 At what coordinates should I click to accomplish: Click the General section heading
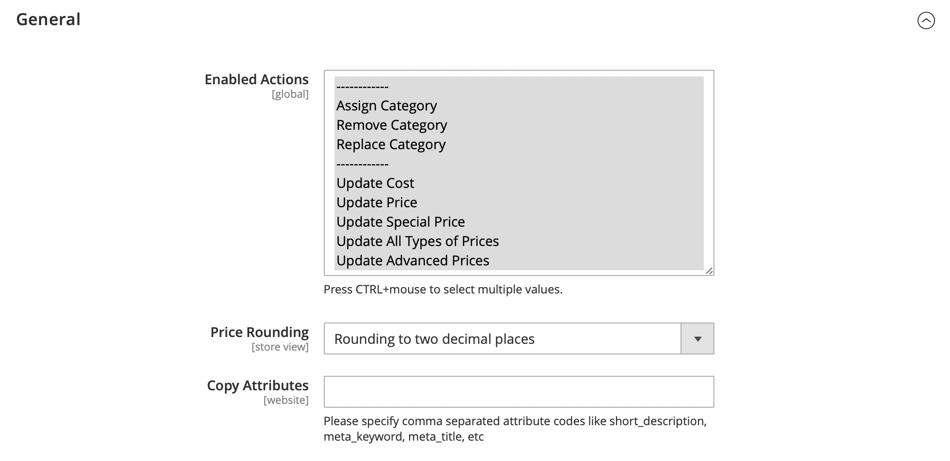pyautogui.click(x=48, y=19)
